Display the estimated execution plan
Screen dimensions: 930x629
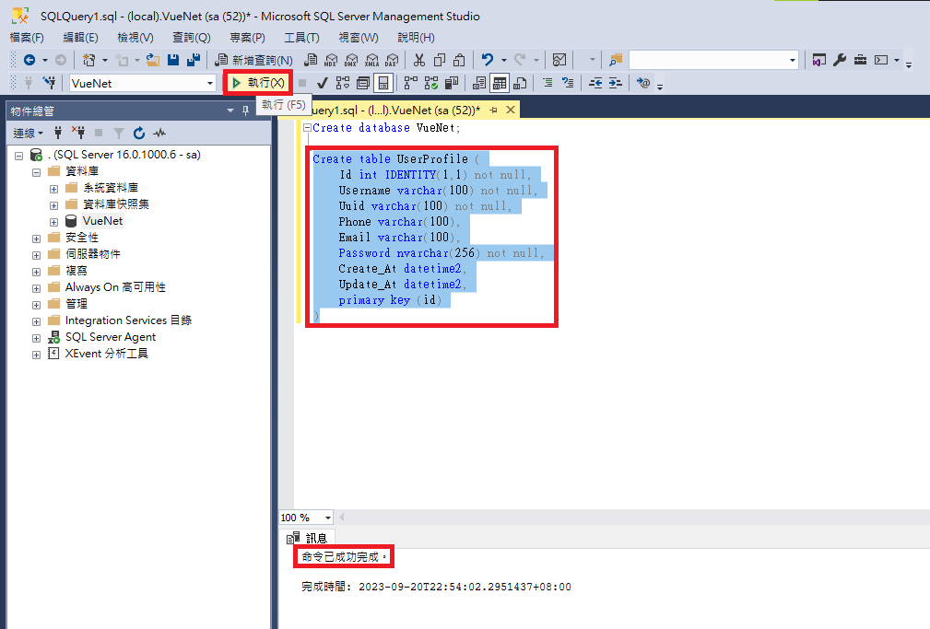[x=343, y=83]
